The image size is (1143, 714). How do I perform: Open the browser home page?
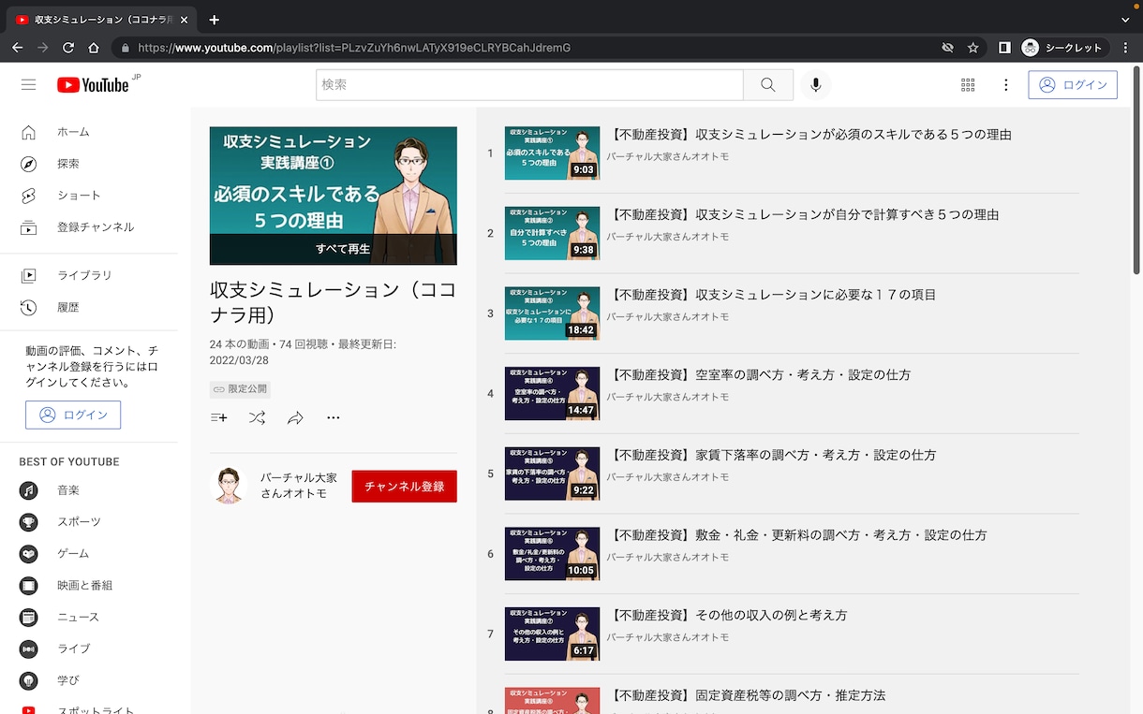[93, 48]
